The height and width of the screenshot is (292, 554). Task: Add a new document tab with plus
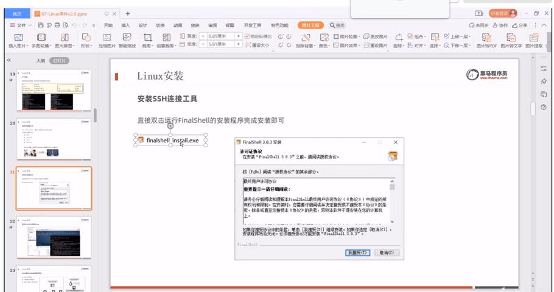pyautogui.click(x=128, y=14)
